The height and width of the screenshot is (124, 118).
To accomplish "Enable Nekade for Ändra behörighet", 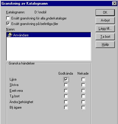I will 83,102.
